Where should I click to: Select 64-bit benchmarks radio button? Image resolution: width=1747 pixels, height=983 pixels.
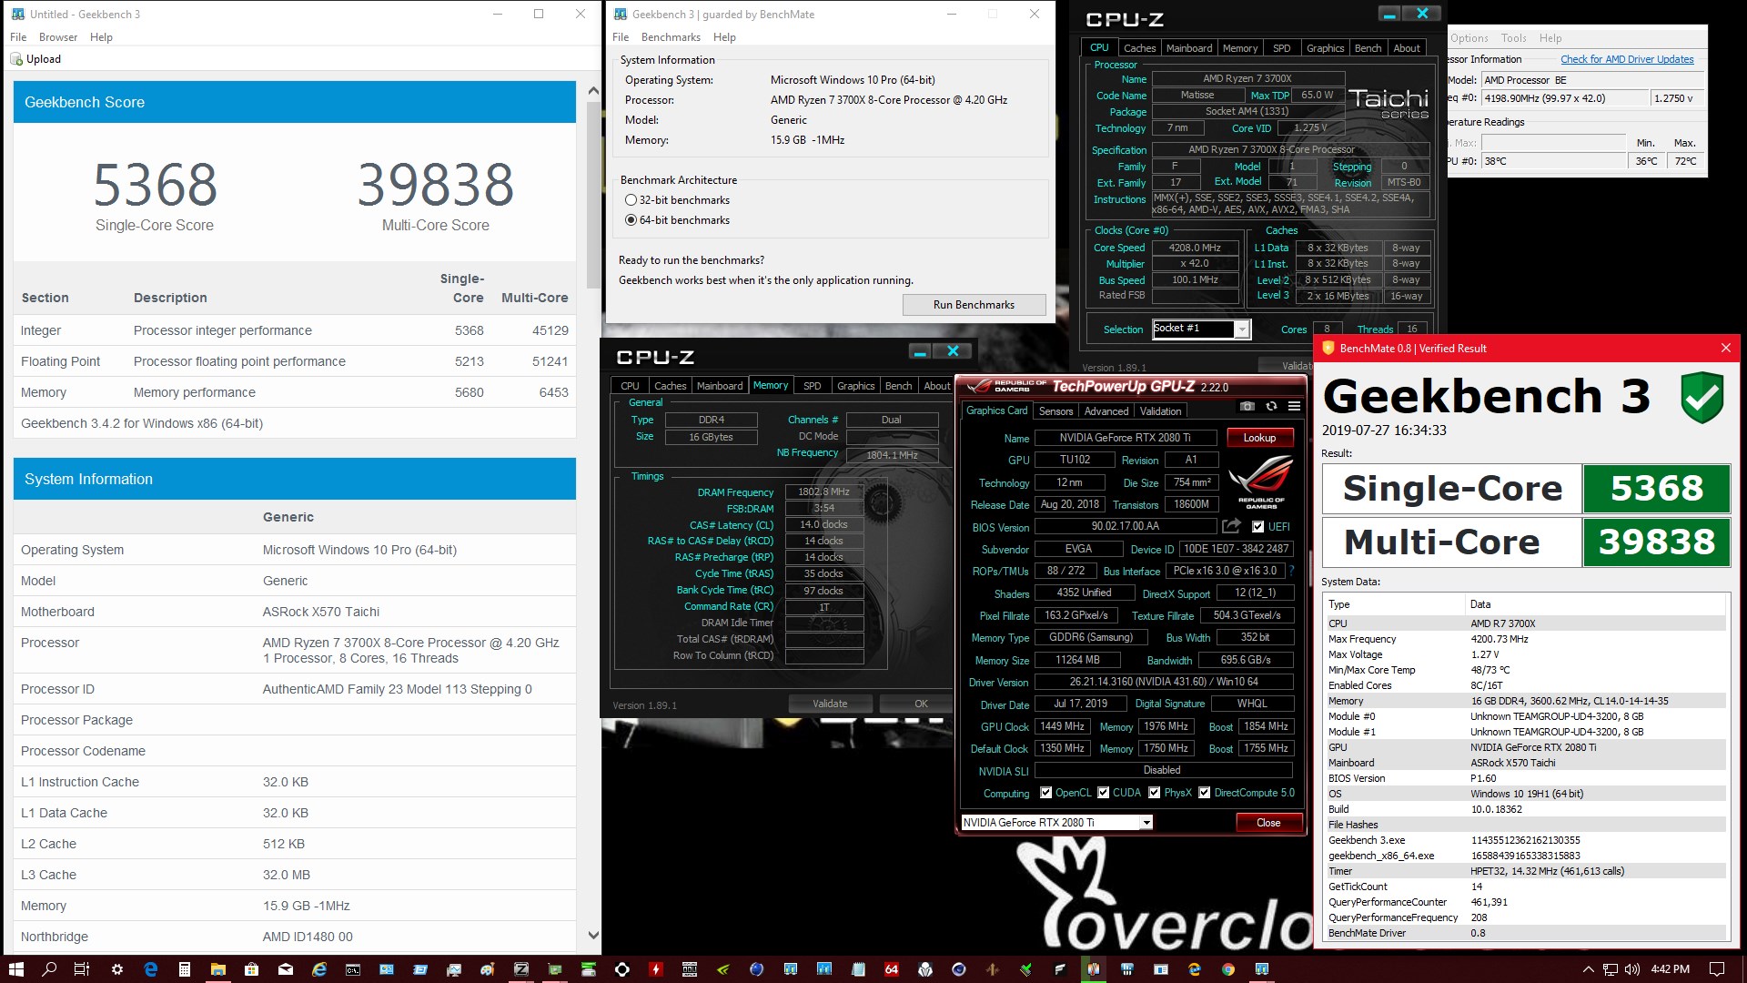pyautogui.click(x=631, y=220)
